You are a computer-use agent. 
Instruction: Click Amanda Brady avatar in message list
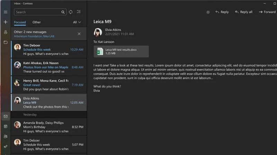coord(17,125)
